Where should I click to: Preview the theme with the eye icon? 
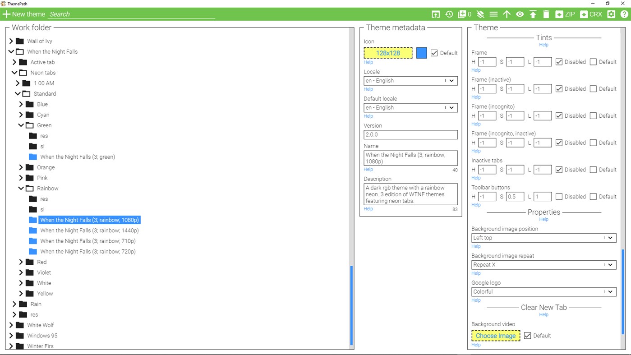[x=520, y=14]
